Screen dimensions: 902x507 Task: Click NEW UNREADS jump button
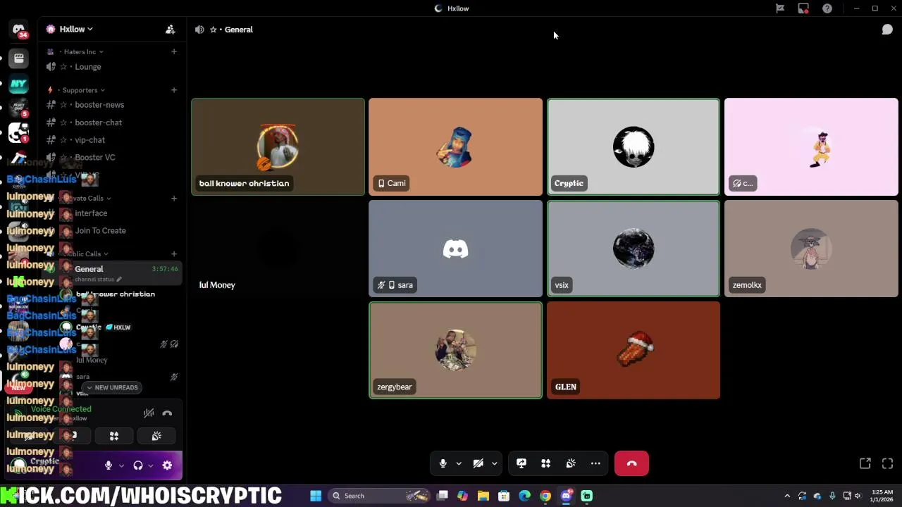coord(112,387)
